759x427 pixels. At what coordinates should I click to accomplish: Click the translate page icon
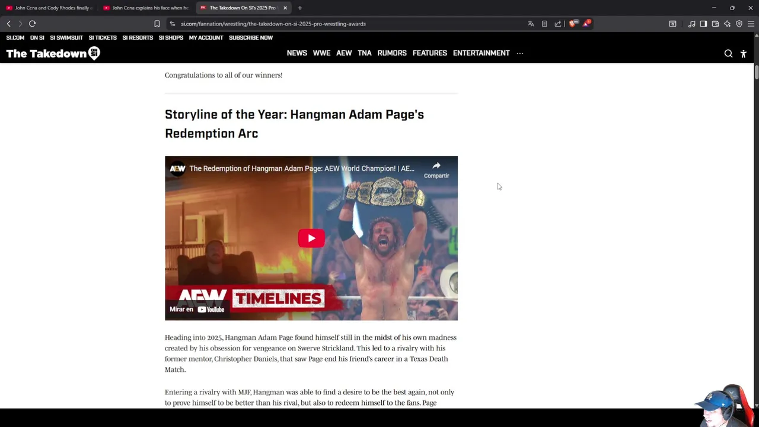[x=531, y=24]
